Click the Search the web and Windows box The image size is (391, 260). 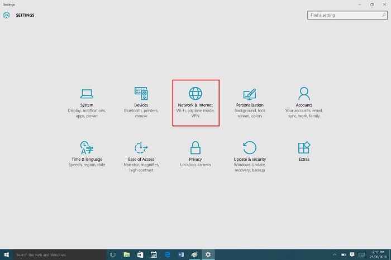(x=60, y=254)
